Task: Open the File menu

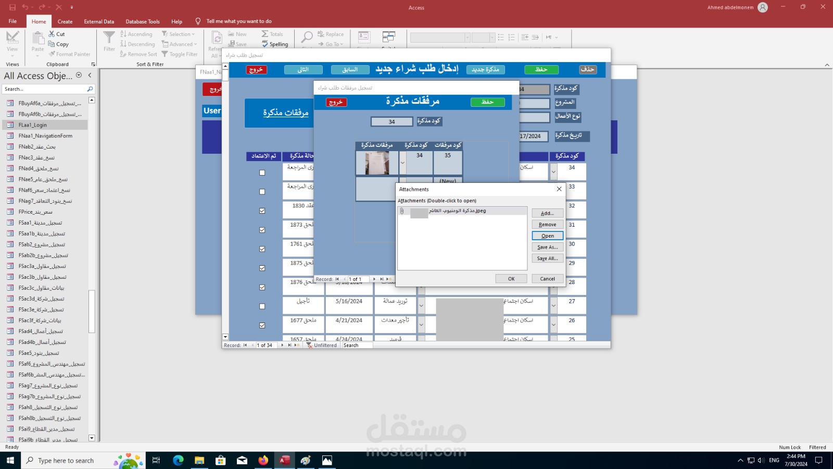Action: tap(12, 21)
